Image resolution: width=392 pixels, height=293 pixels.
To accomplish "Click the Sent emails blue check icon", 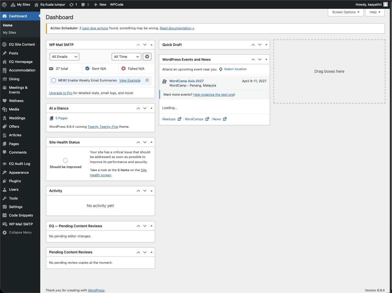I will click(87, 69).
